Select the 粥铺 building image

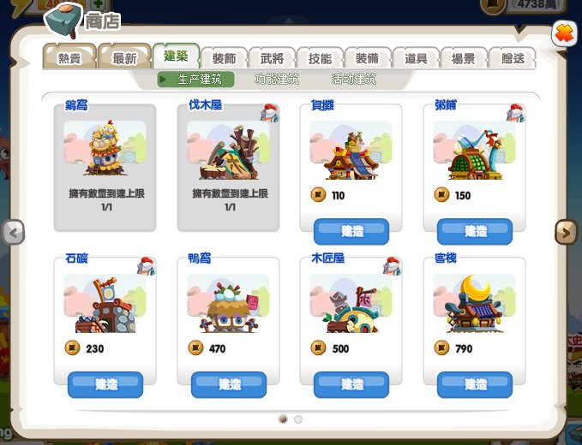(x=474, y=151)
